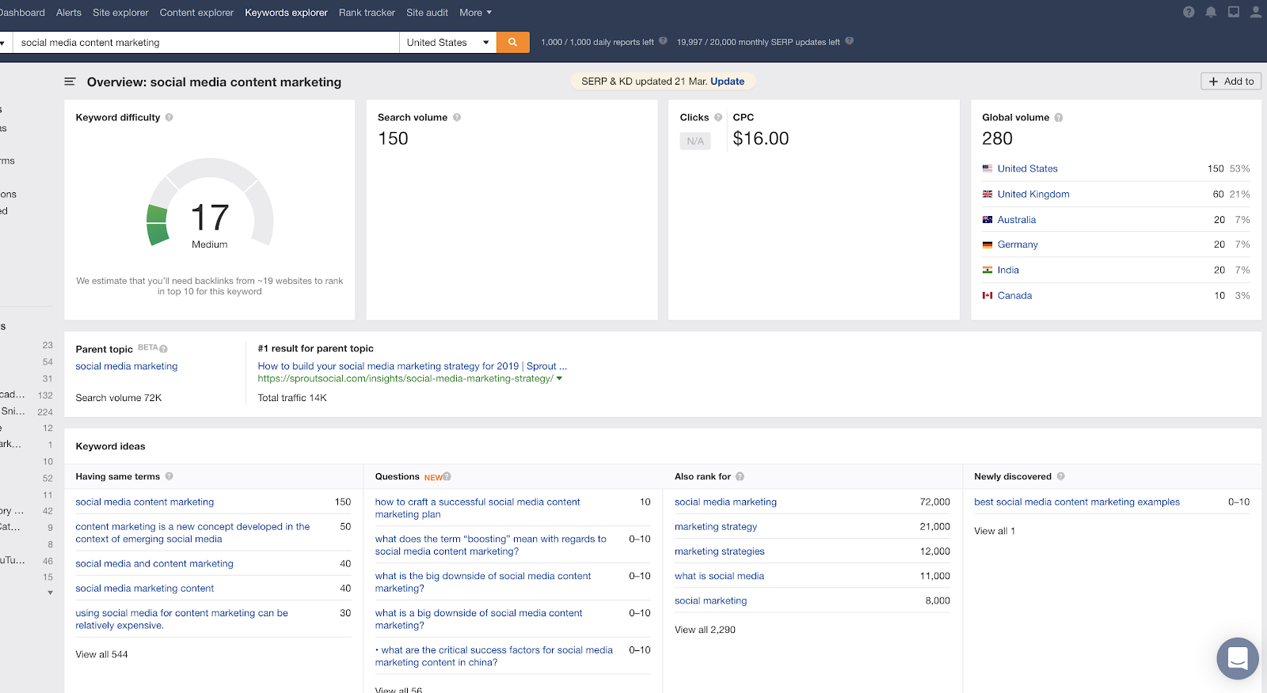The height and width of the screenshot is (693, 1267).
Task: Click View all 2,290 under Also rank for
Action: pyautogui.click(x=705, y=630)
